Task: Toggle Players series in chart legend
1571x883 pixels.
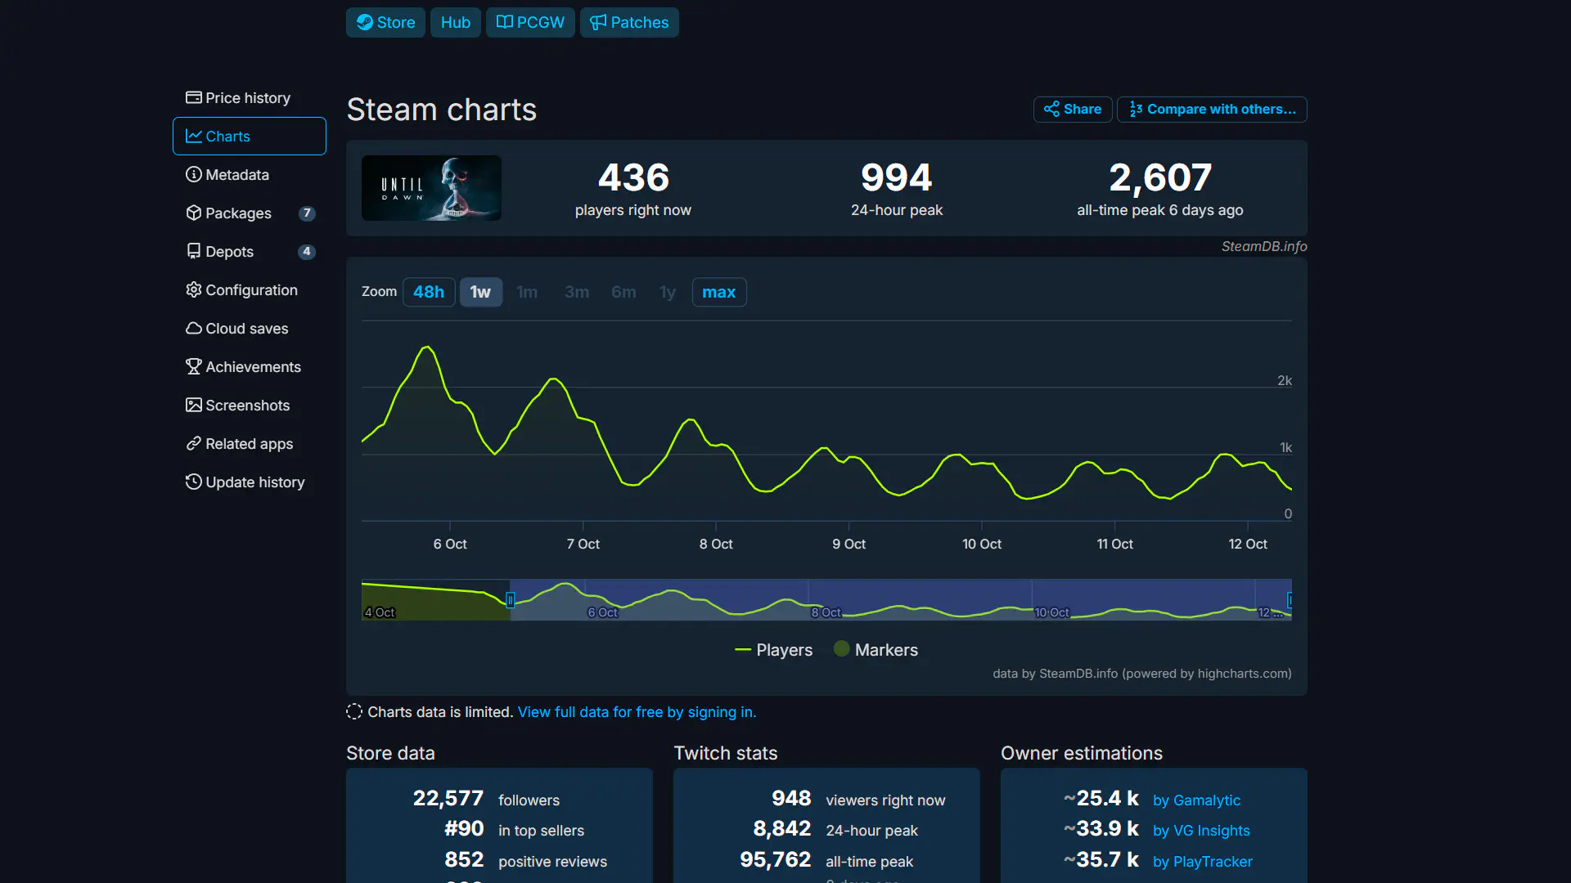Action: [x=774, y=650]
